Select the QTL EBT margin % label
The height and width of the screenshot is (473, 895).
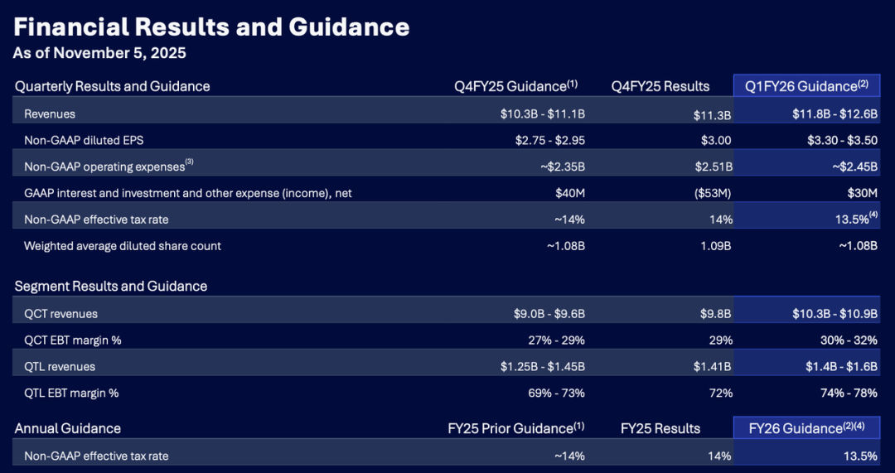pyautogui.click(x=71, y=393)
